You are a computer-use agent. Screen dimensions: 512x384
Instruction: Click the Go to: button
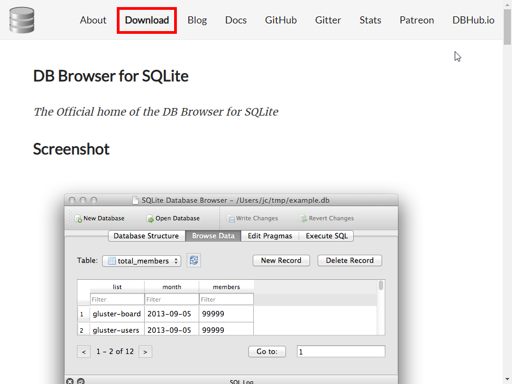[x=267, y=351]
